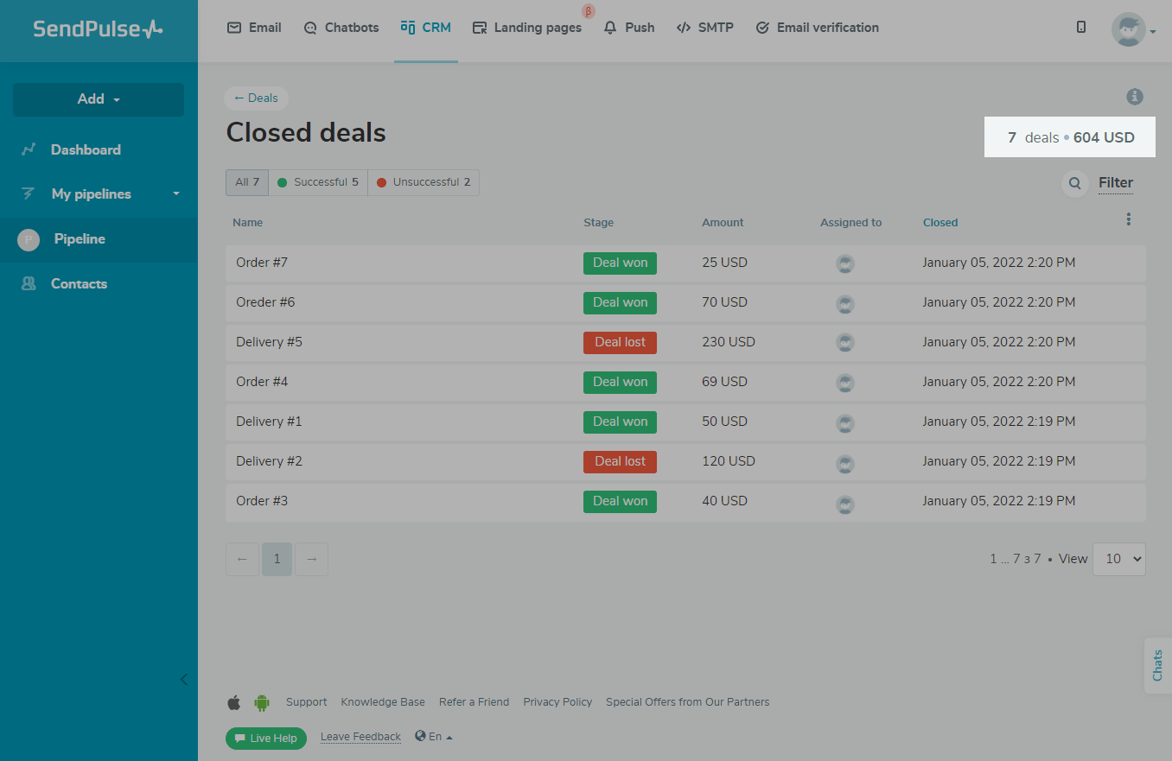Open the three-dot table options menu
The width and height of the screenshot is (1172, 761).
(1128, 220)
